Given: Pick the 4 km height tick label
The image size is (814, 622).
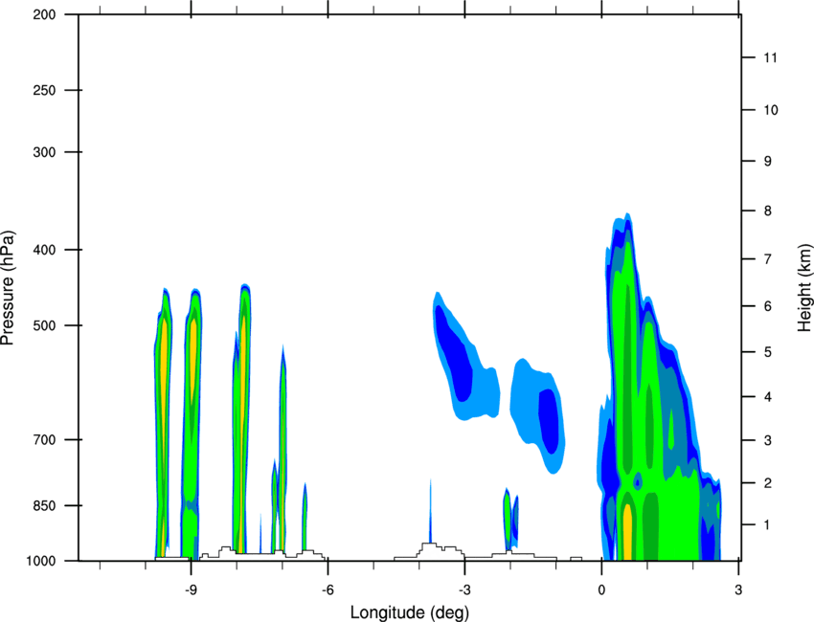Looking at the screenshot, I should tap(768, 397).
